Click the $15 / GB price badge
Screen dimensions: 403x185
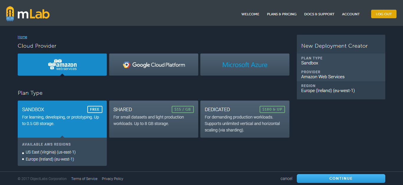183,109
